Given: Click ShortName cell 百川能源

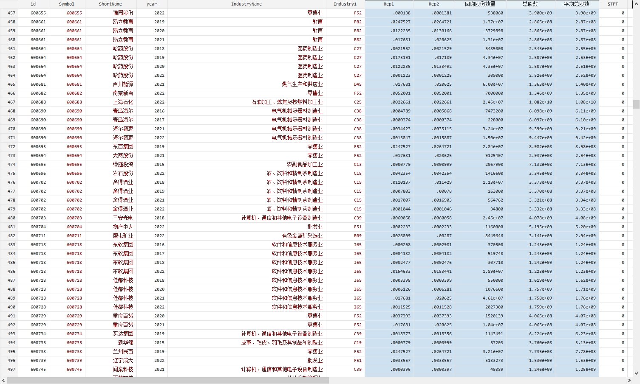Looking at the screenshot, I should [123, 84].
